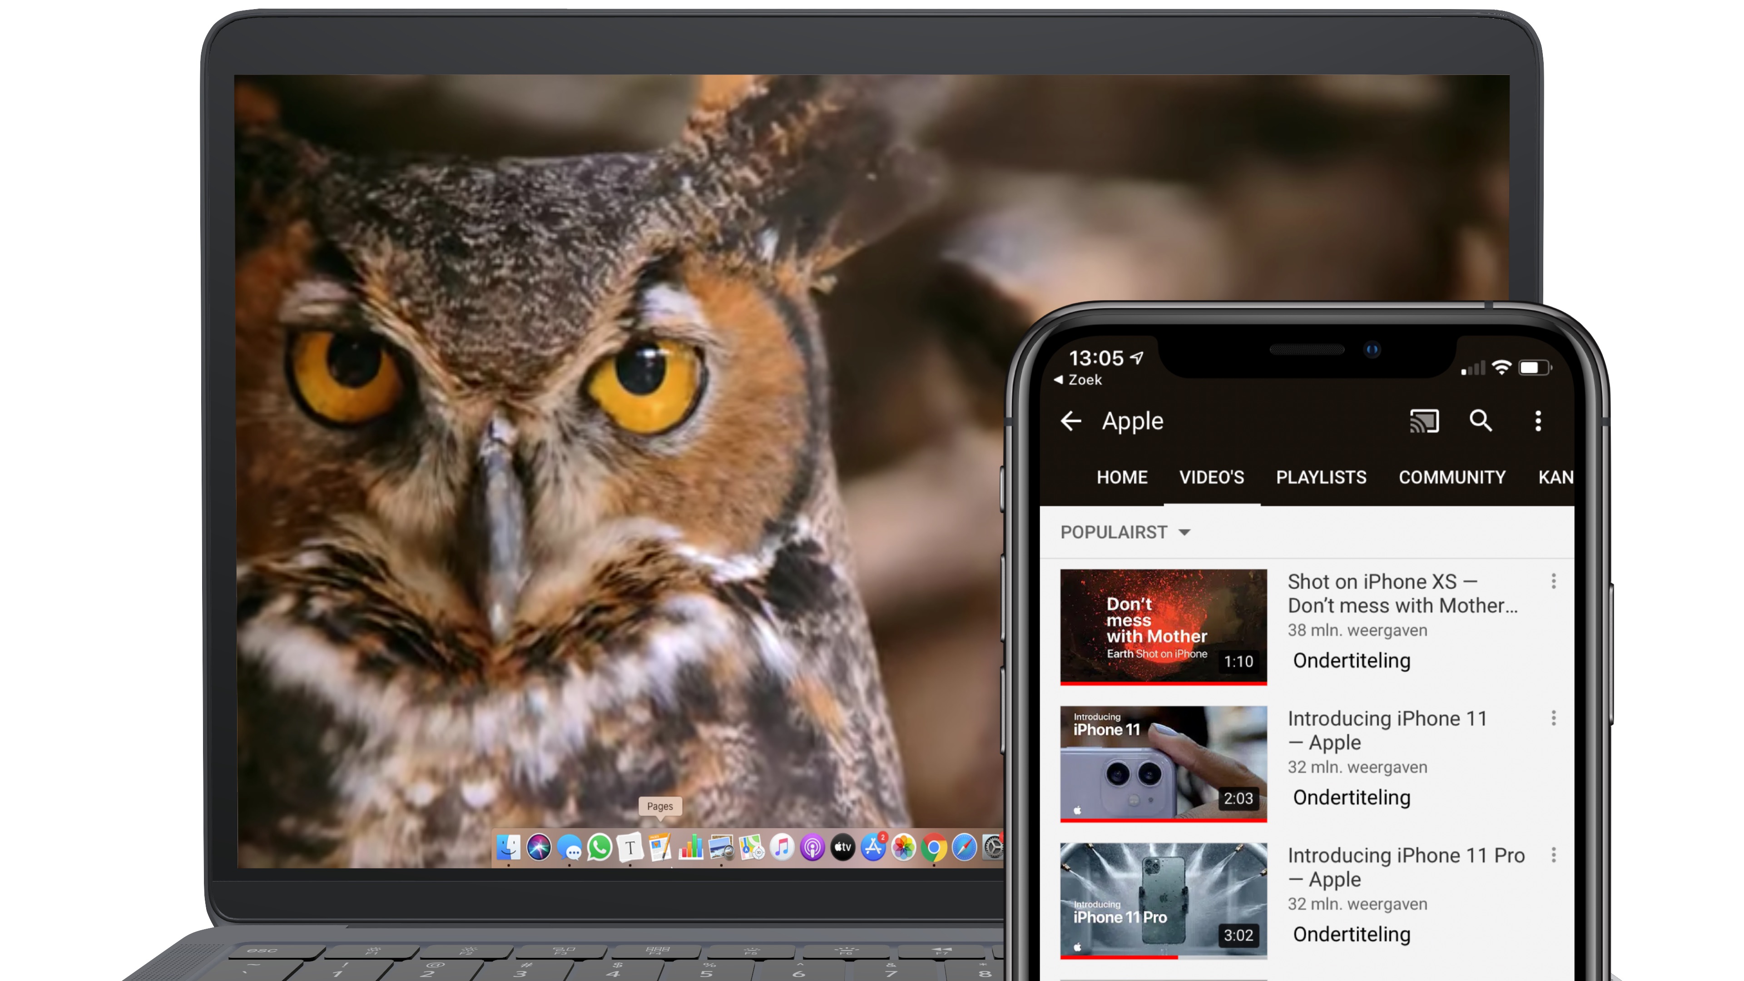Open the POPULAIRST sorting dropdown
The width and height of the screenshot is (1744, 981).
(1124, 532)
